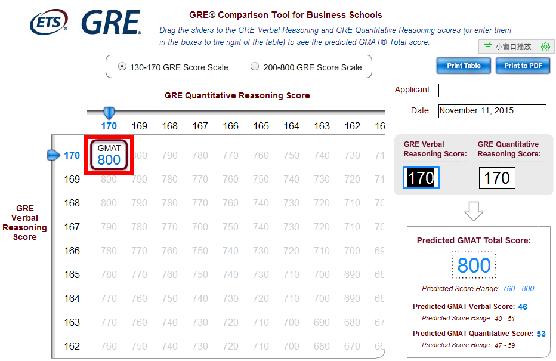This screenshot has width=556, height=361.
Task: Click the Verbal score slider arrow
Action: [54, 155]
